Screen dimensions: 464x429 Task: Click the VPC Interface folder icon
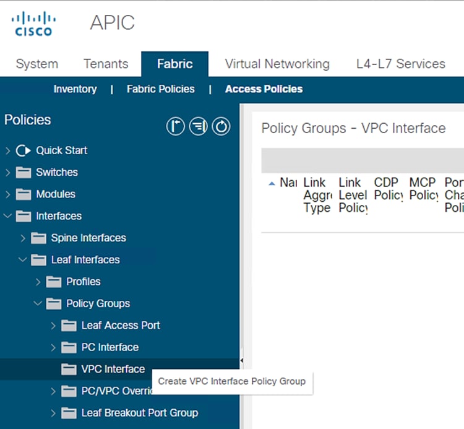click(69, 370)
